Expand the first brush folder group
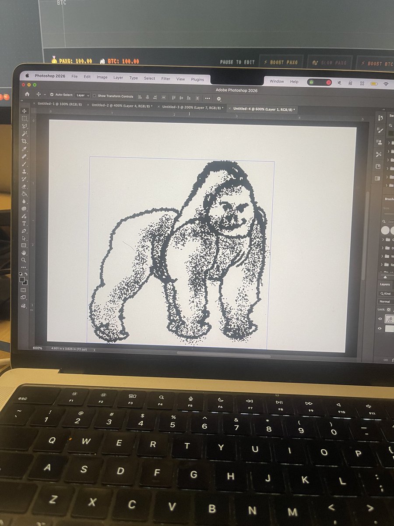This screenshot has height=526, width=394. (383, 240)
